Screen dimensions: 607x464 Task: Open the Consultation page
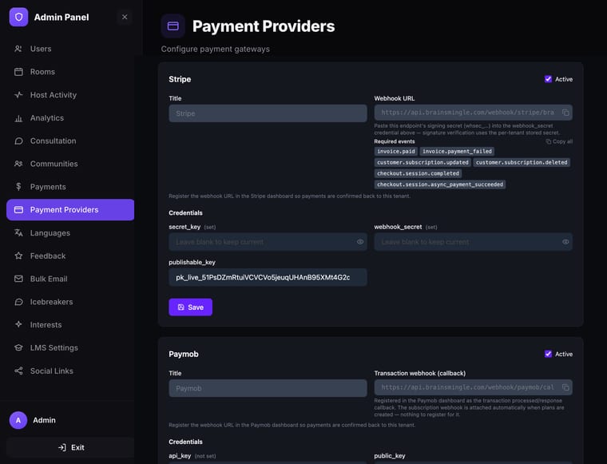tap(70, 141)
